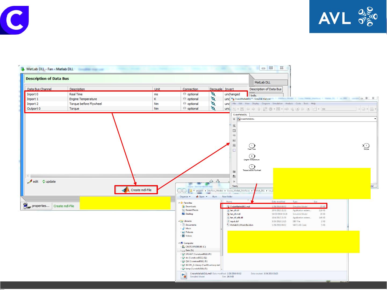Click Decouple icon in Outport 0 row
The image size is (387, 290).
[213, 109]
